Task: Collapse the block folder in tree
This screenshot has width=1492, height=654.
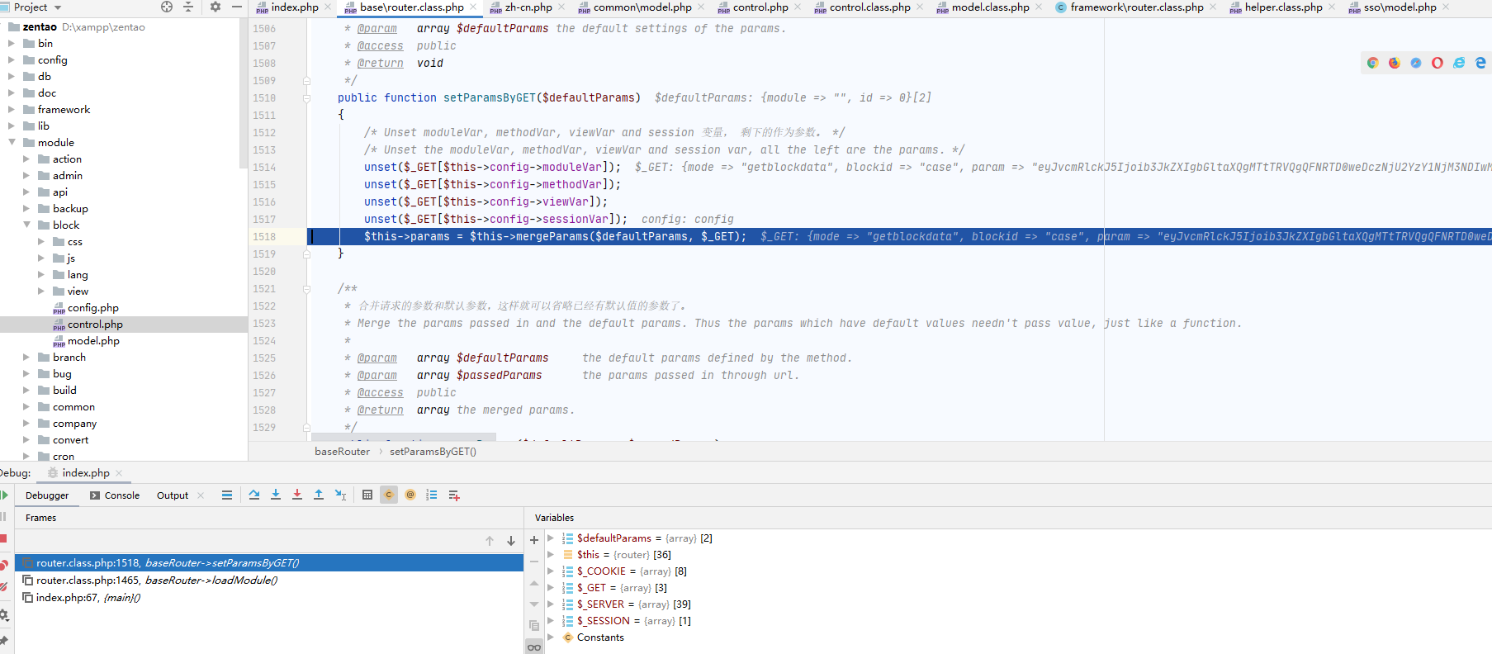Action: (26, 225)
